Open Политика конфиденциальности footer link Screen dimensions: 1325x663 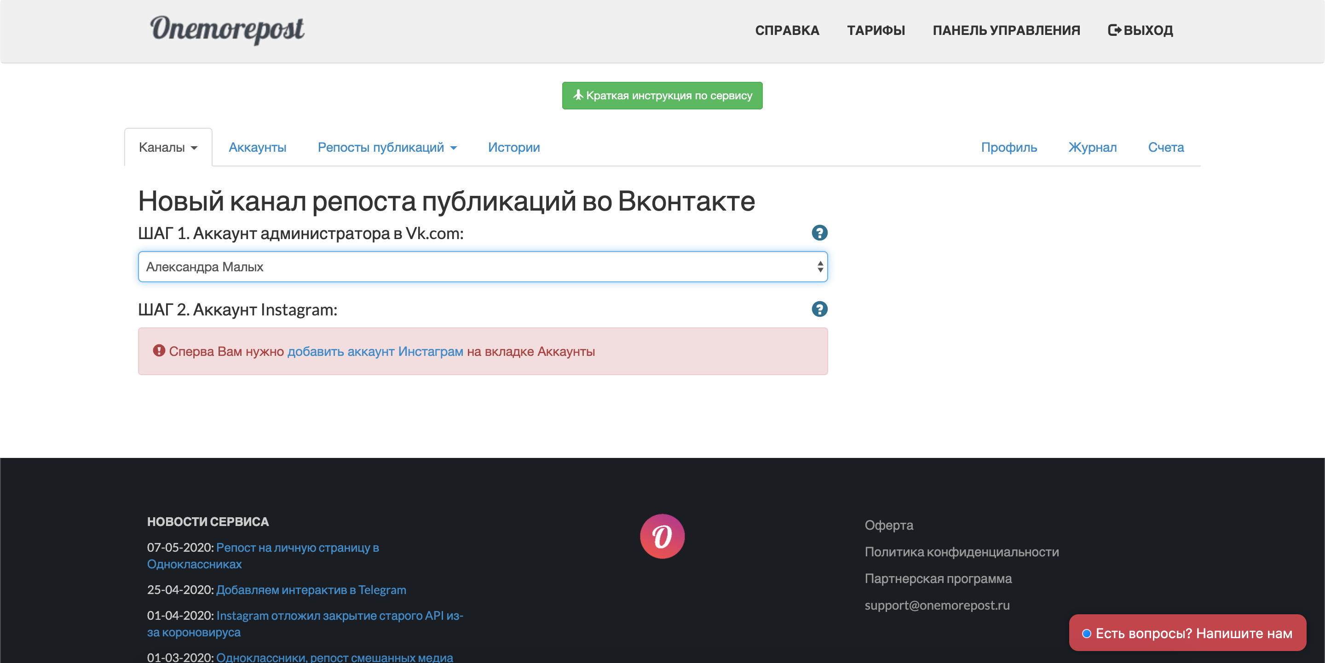(x=962, y=552)
